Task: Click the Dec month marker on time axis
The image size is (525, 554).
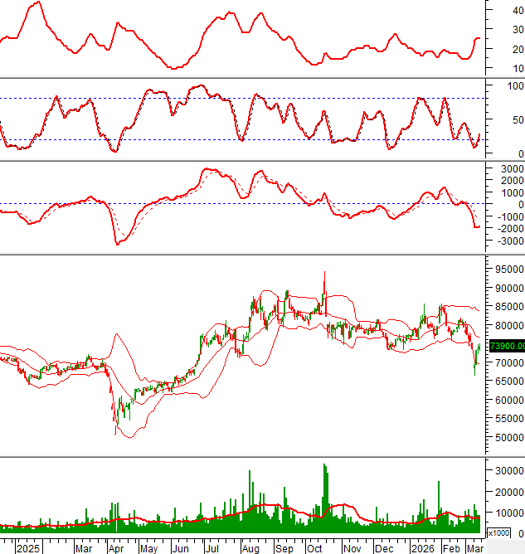Action: coord(384,548)
